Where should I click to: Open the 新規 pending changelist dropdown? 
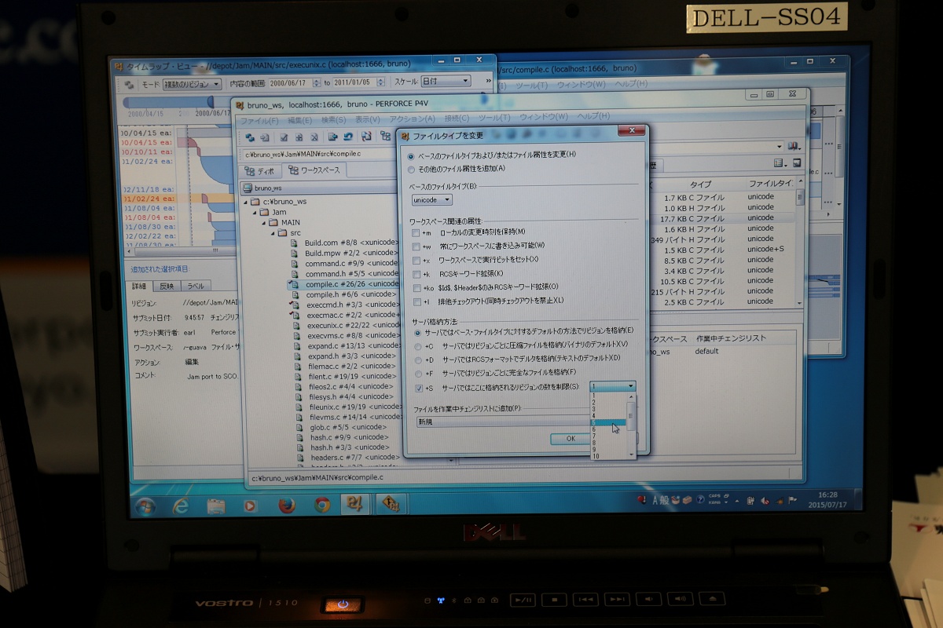pyautogui.click(x=503, y=422)
